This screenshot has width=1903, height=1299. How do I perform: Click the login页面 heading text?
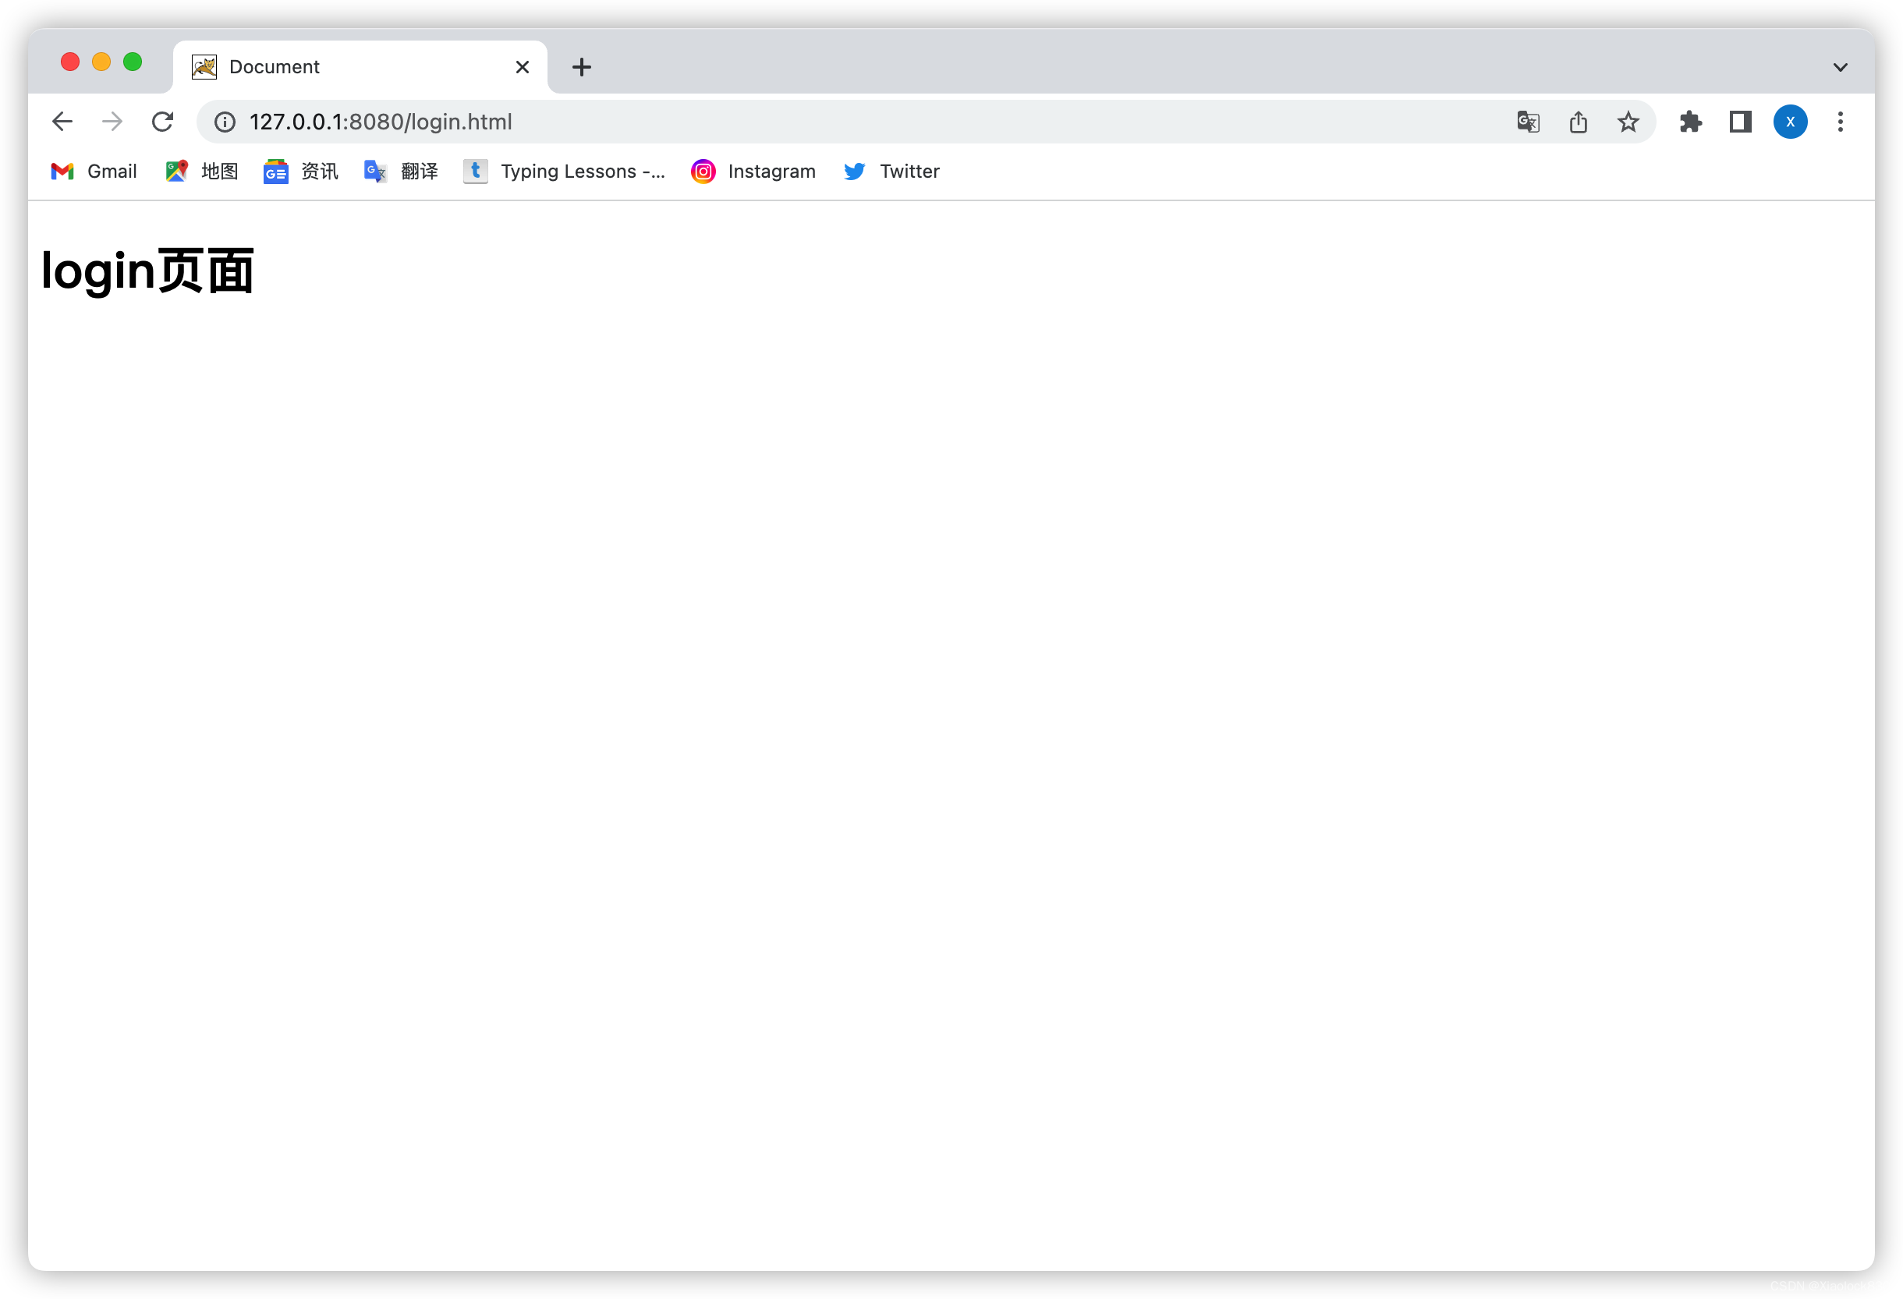click(146, 271)
